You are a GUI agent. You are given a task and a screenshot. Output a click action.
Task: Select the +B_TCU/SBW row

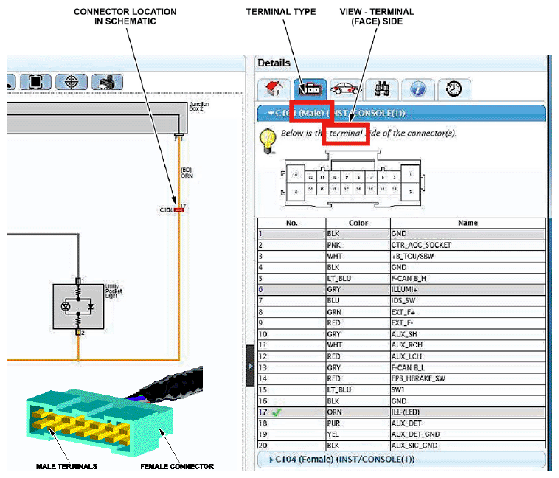click(x=401, y=256)
